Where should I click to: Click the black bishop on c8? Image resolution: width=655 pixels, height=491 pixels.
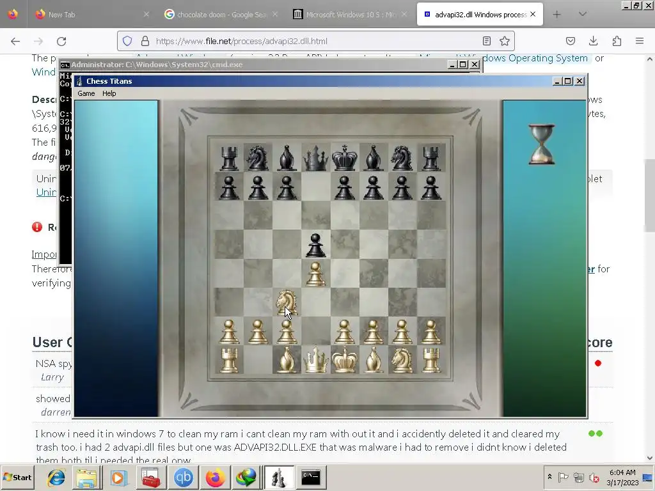tap(287, 158)
